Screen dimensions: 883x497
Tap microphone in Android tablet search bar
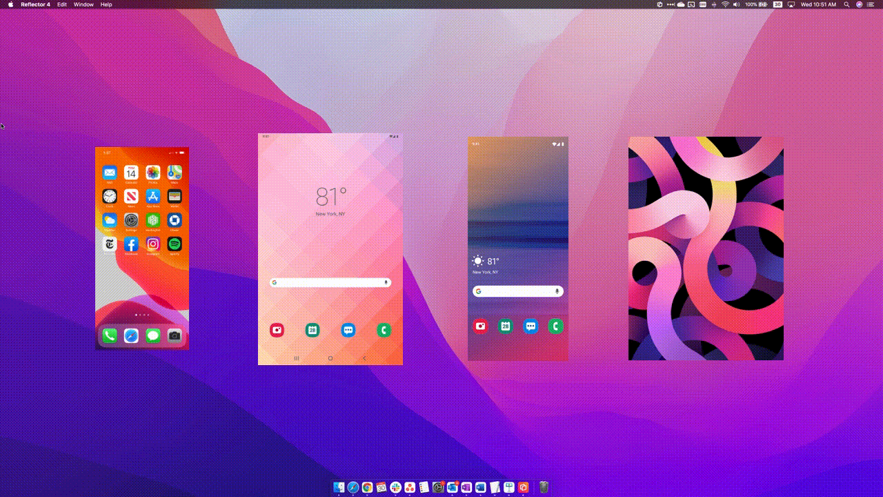pos(386,282)
